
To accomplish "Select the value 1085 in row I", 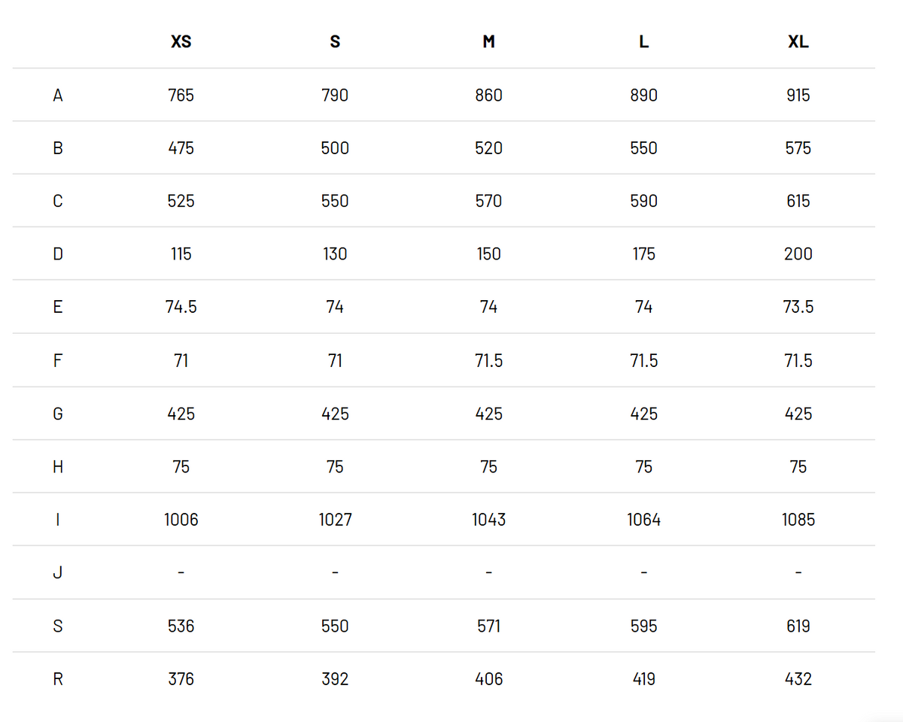I will 798,520.
